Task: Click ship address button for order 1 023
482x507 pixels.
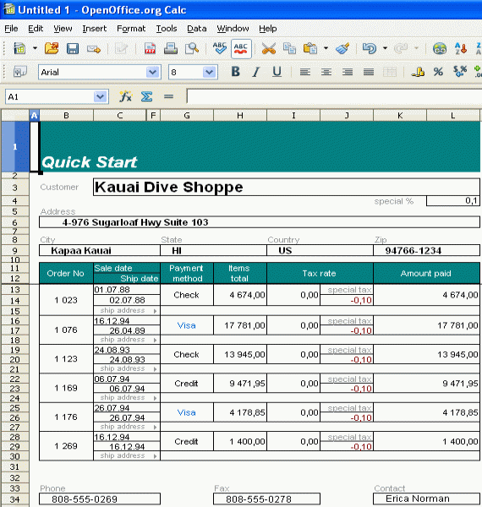Action: tap(127, 310)
